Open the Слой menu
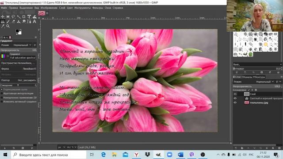Screen dimensions: 283x159 (62, 8)
